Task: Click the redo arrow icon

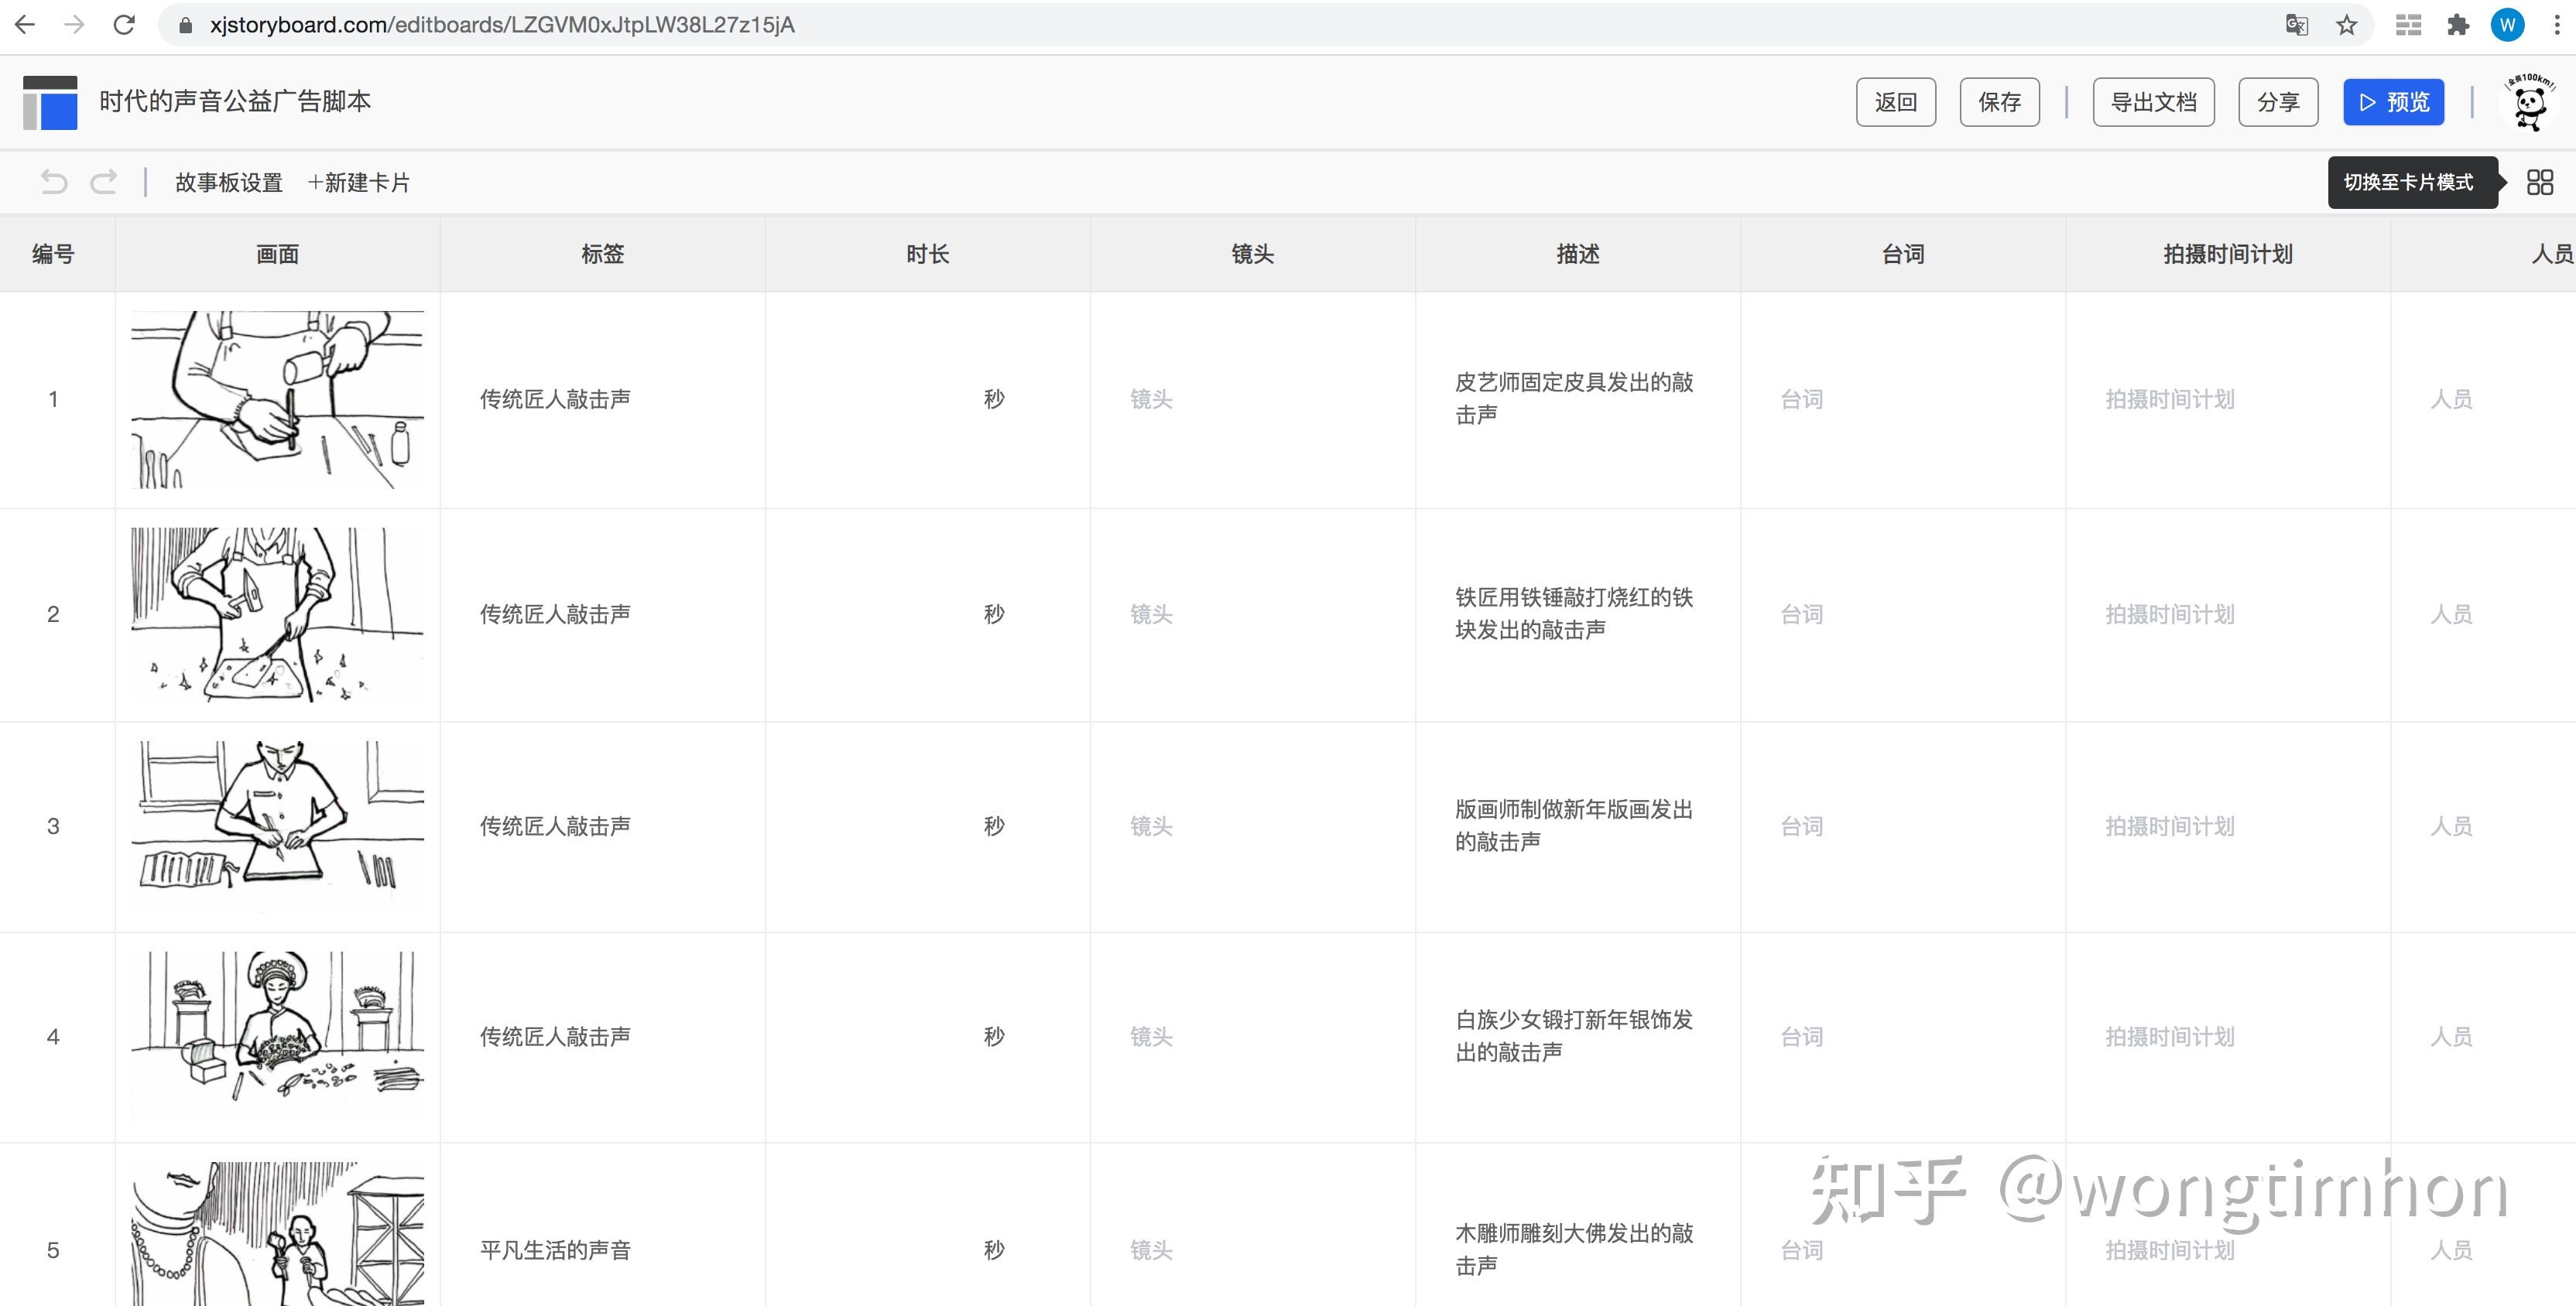Action: click(104, 182)
